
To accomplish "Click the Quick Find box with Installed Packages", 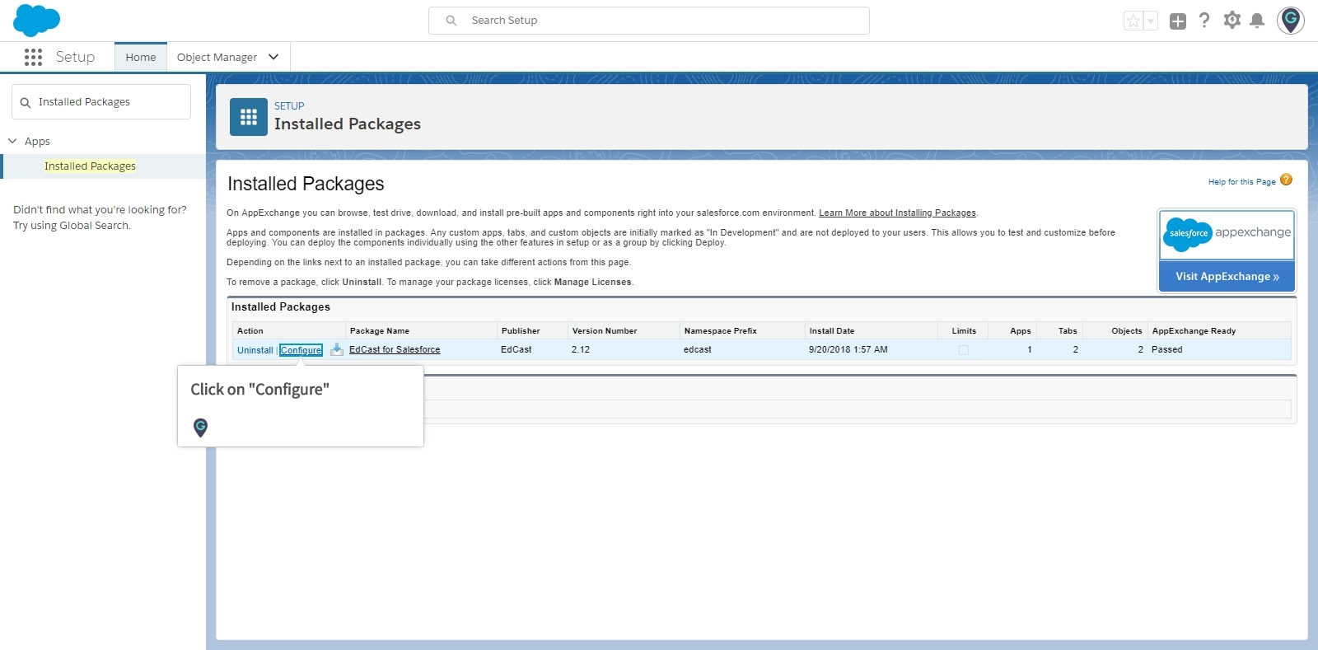I will (x=101, y=102).
